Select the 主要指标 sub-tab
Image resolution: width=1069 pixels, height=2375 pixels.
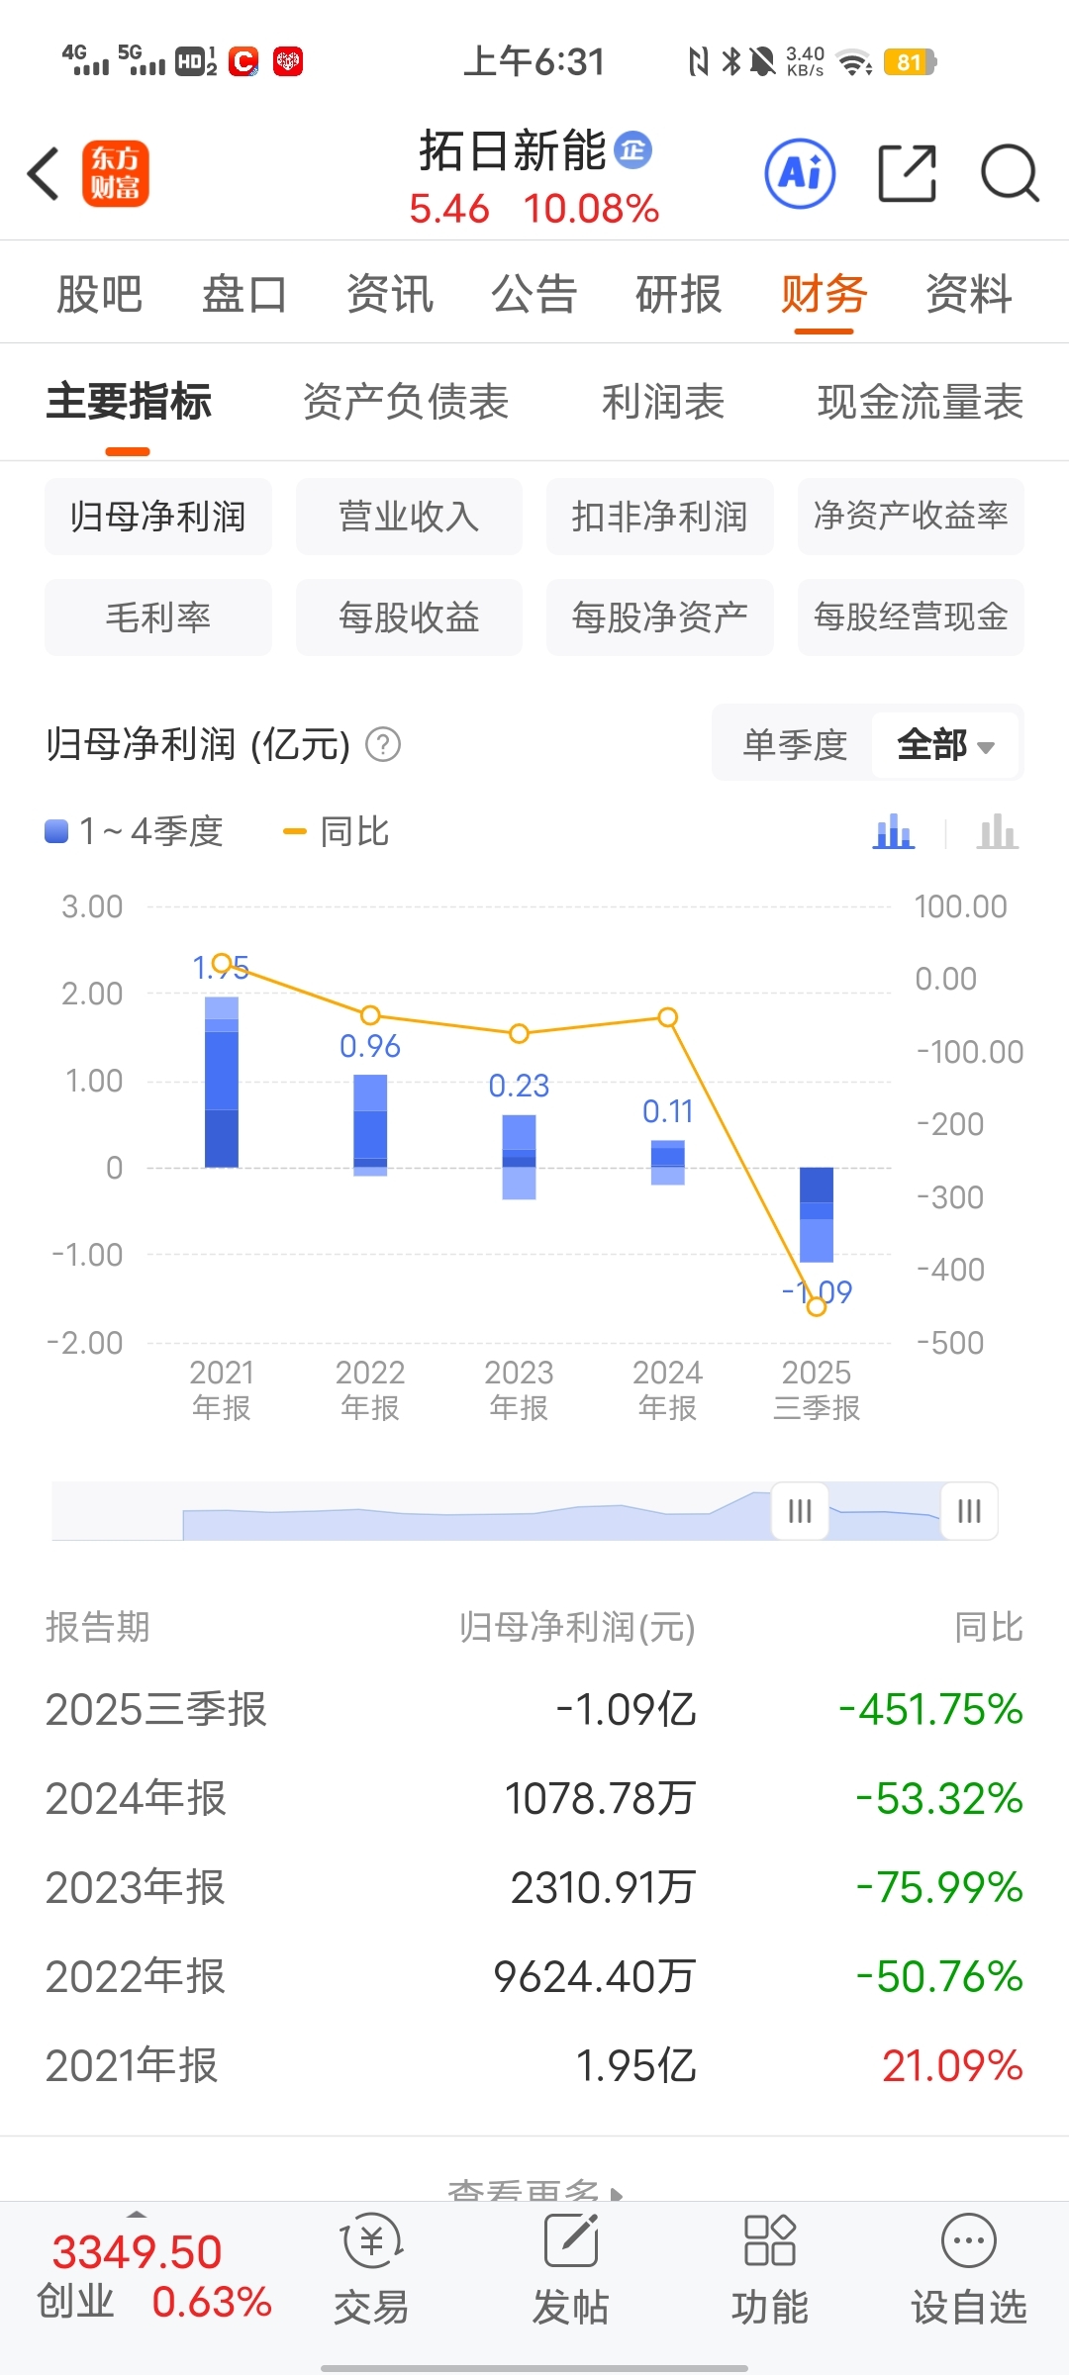point(129,402)
